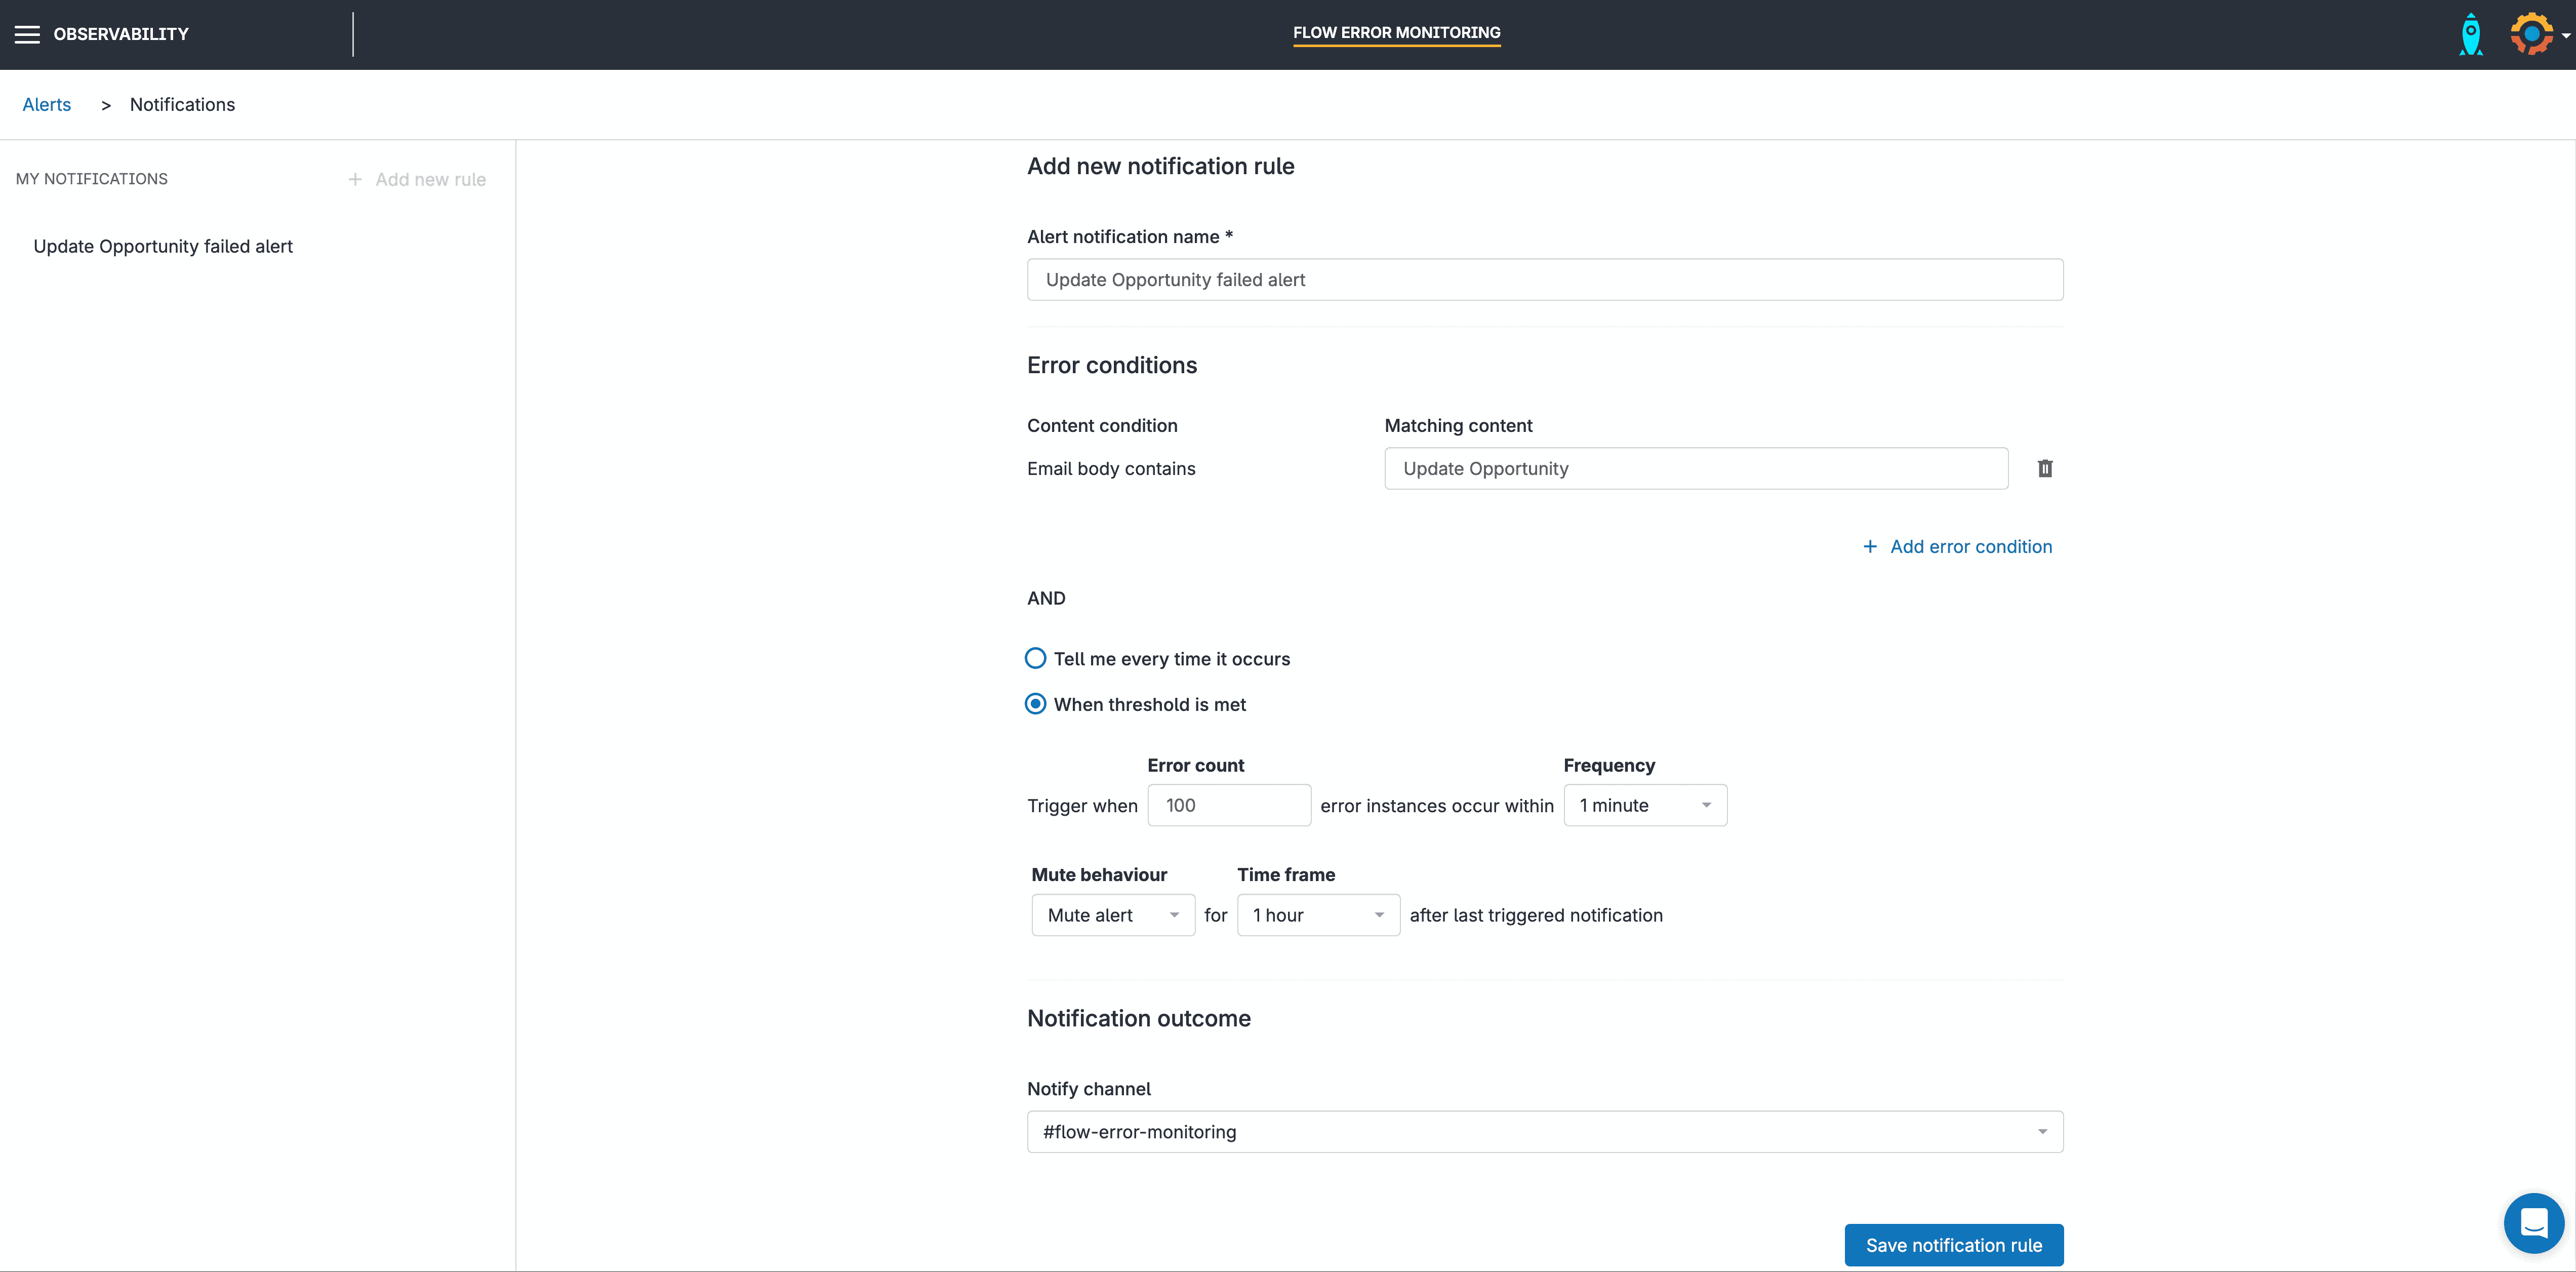Click plus icon beside Add error condition
This screenshot has height=1272, width=2576.
click(1869, 546)
